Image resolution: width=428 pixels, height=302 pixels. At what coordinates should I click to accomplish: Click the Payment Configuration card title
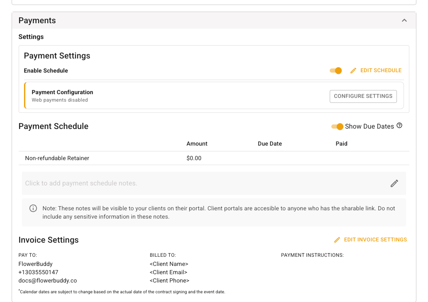pos(62,92)
